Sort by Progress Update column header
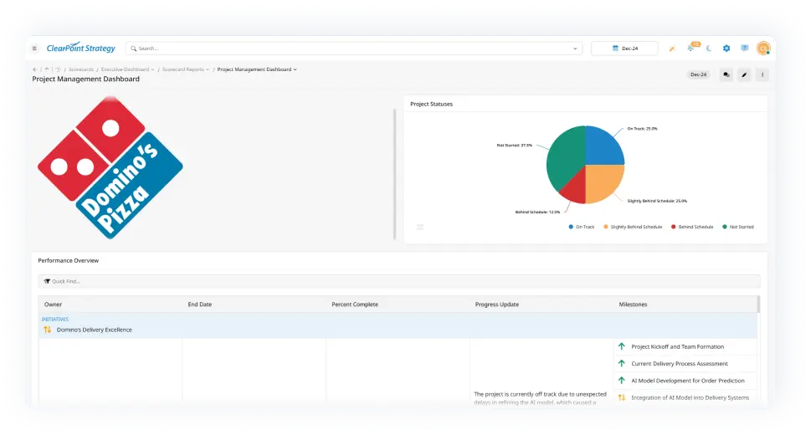 pos(497,304)
